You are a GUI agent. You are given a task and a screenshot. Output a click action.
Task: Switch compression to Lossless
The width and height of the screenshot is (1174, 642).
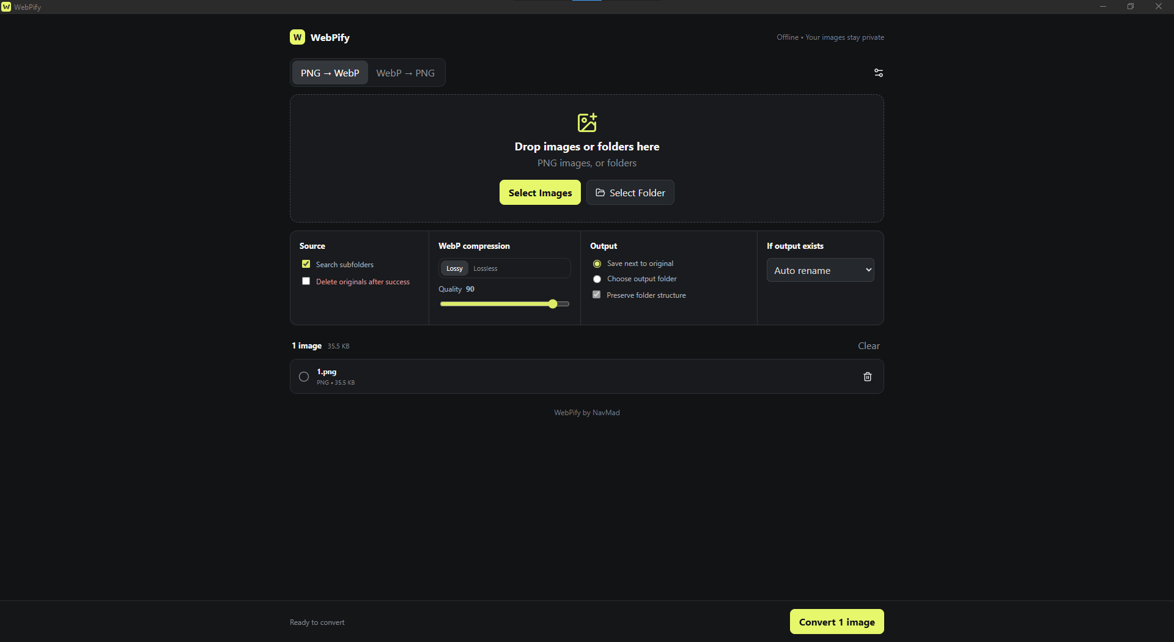point(485,268)
